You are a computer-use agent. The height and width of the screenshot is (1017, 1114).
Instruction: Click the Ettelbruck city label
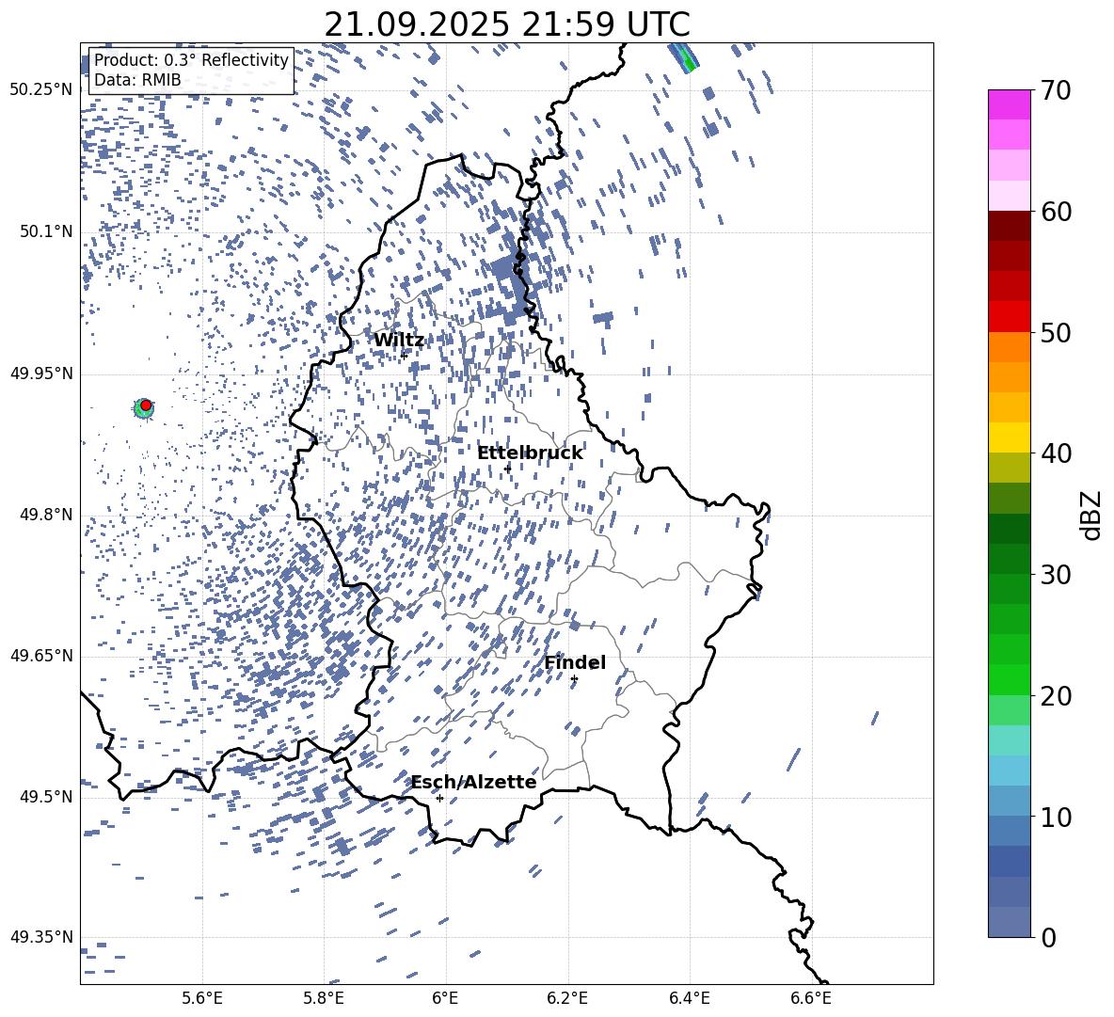(x=530, y=453)
